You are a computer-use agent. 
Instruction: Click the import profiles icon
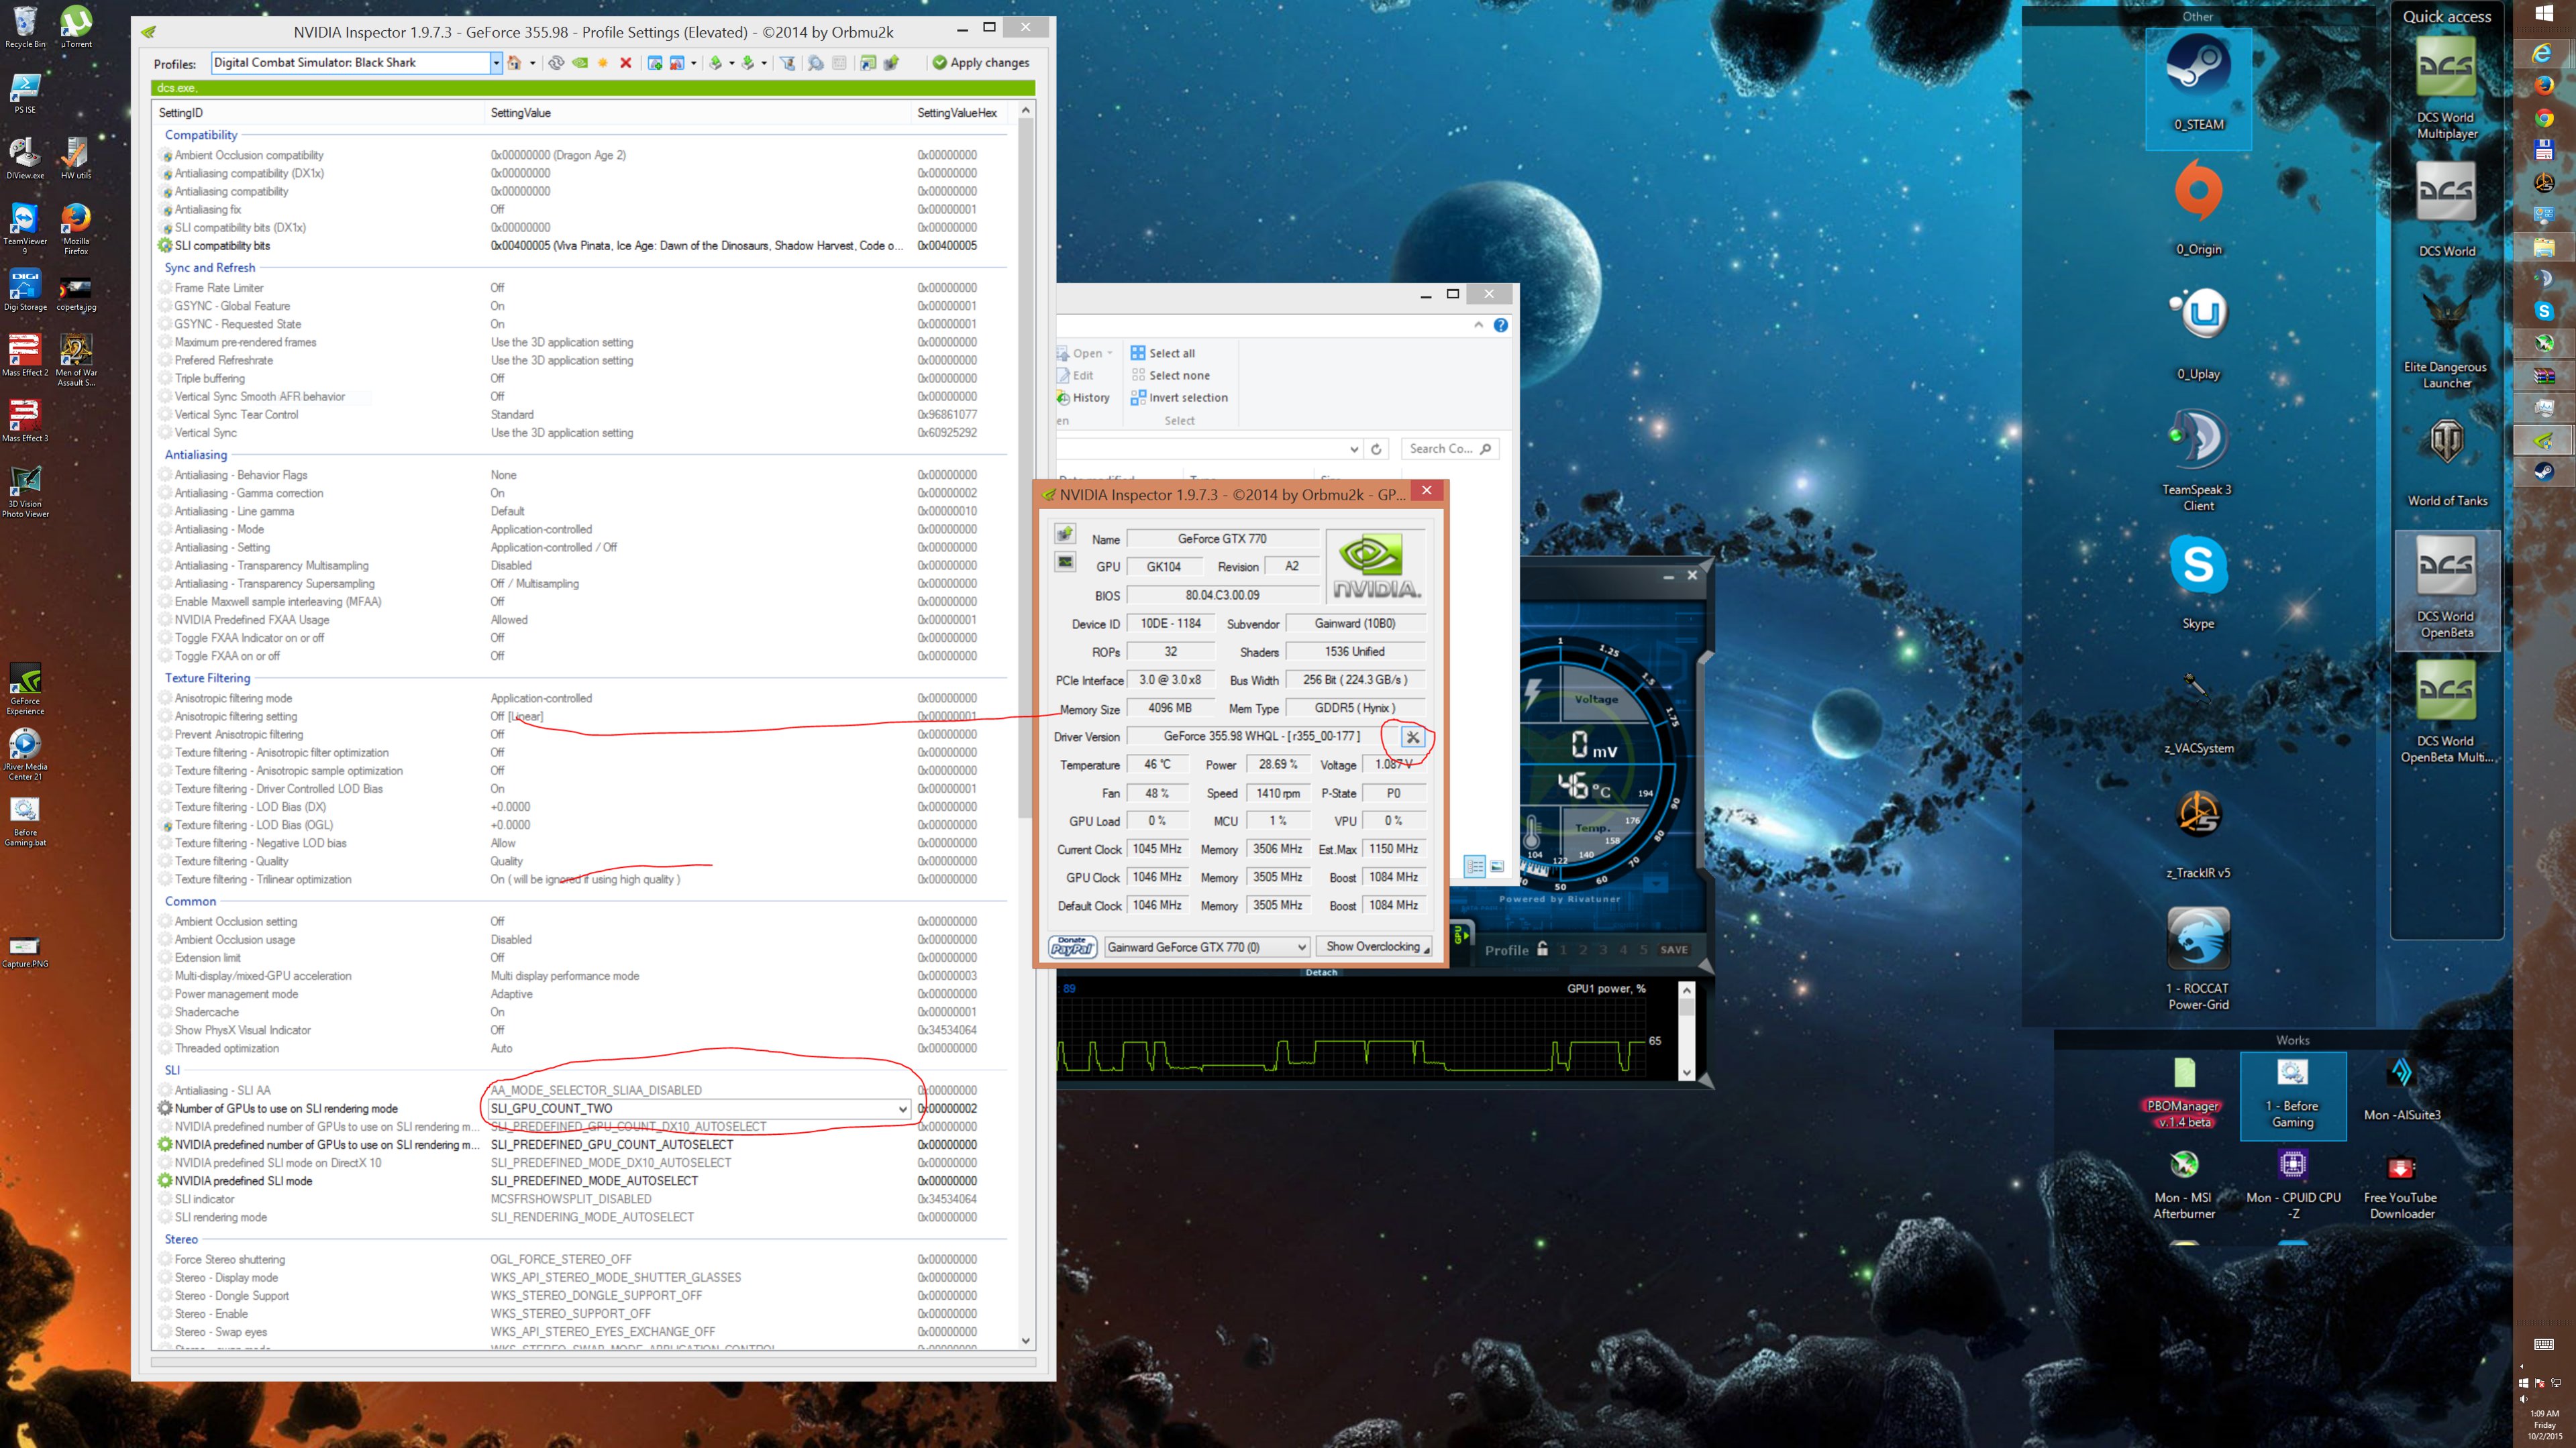click(x=748, y=63)
